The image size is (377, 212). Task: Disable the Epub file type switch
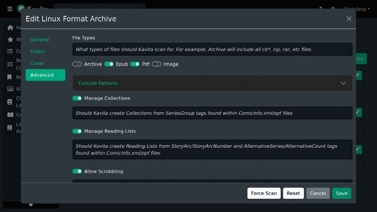(x=109, y=64)
